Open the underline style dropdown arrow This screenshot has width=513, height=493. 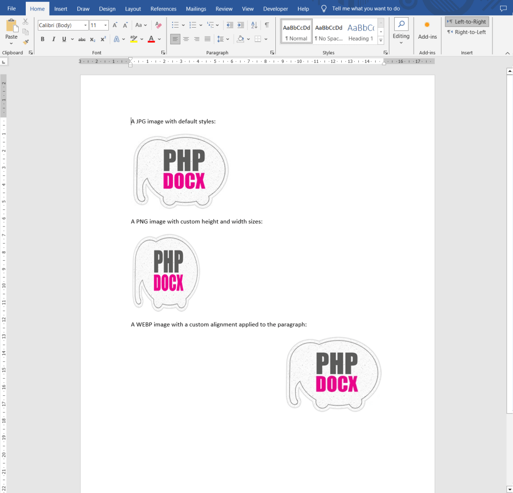pyautogui.click(x=73, y=39)
